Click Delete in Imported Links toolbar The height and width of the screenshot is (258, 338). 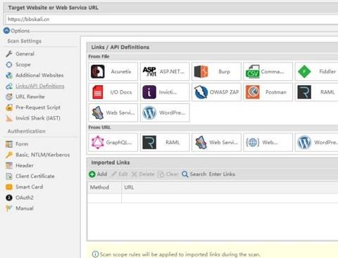pos(143,174)
